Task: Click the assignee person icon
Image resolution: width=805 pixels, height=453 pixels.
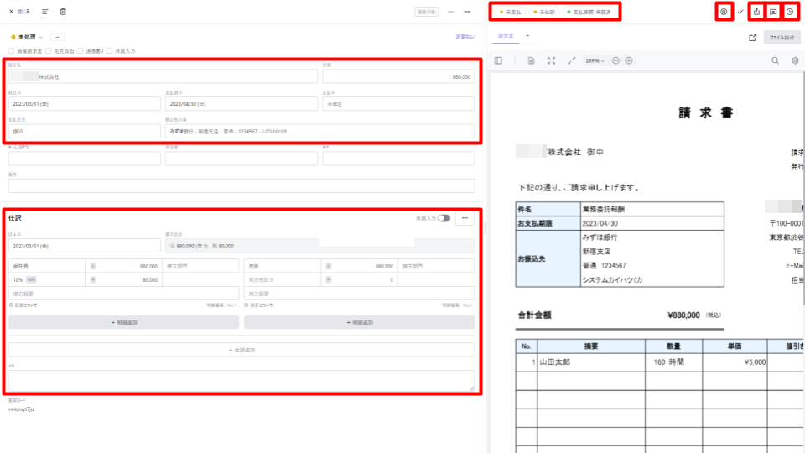Action: coord(724,12)
